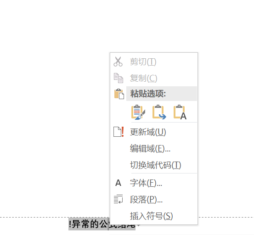Choose Keep Source Formatting paste icon

tap(138, 112)
